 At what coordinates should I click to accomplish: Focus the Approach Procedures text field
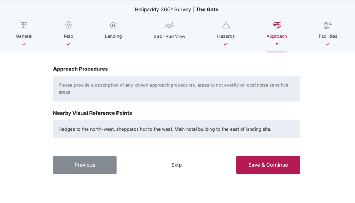click(176, 89)
